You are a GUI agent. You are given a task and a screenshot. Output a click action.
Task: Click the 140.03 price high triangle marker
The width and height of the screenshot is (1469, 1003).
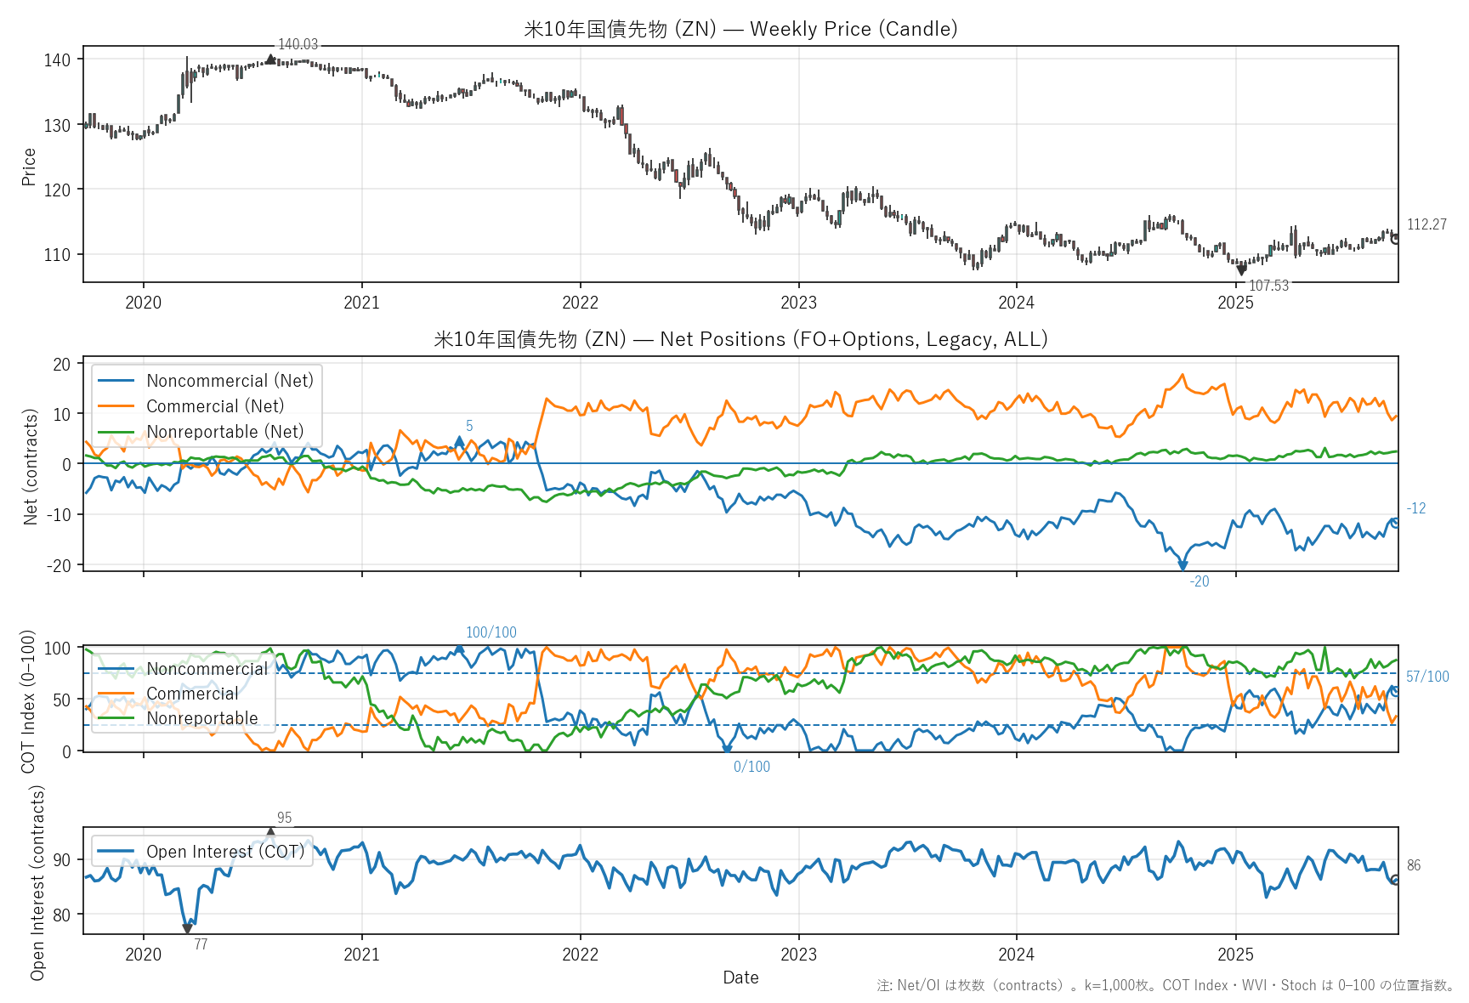270,59
